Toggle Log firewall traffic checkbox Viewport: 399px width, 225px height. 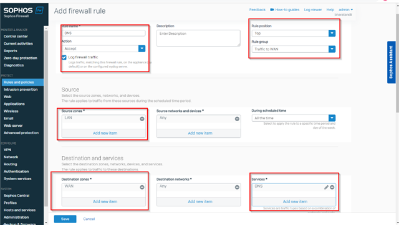point(64,57)
